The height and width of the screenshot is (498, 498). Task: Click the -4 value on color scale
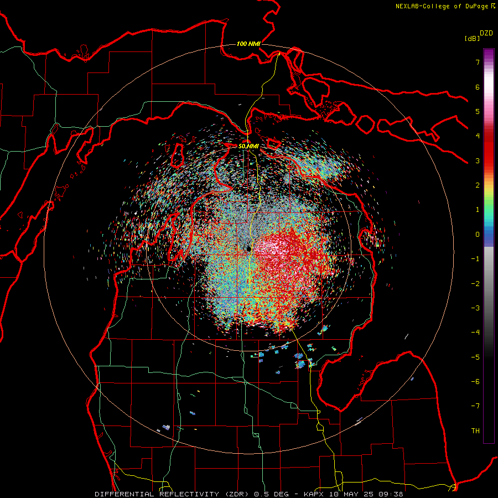475,333
